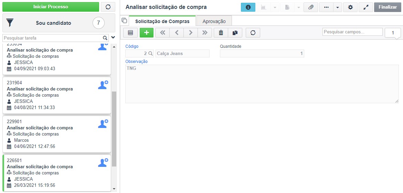Expand the form with fullscreen arrows icon
Screen dimensions: 403x193
(x=366, y=8)
